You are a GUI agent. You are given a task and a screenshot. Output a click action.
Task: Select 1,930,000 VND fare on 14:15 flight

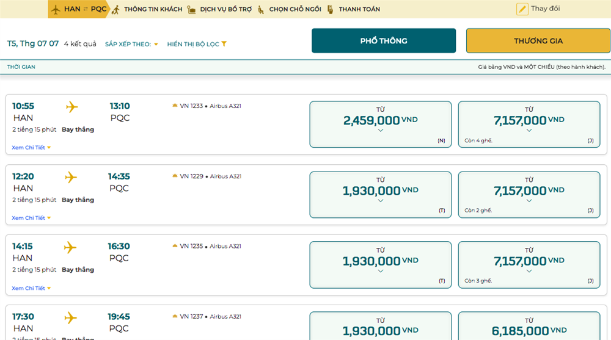pyautogui.click(x=380, y=264)
